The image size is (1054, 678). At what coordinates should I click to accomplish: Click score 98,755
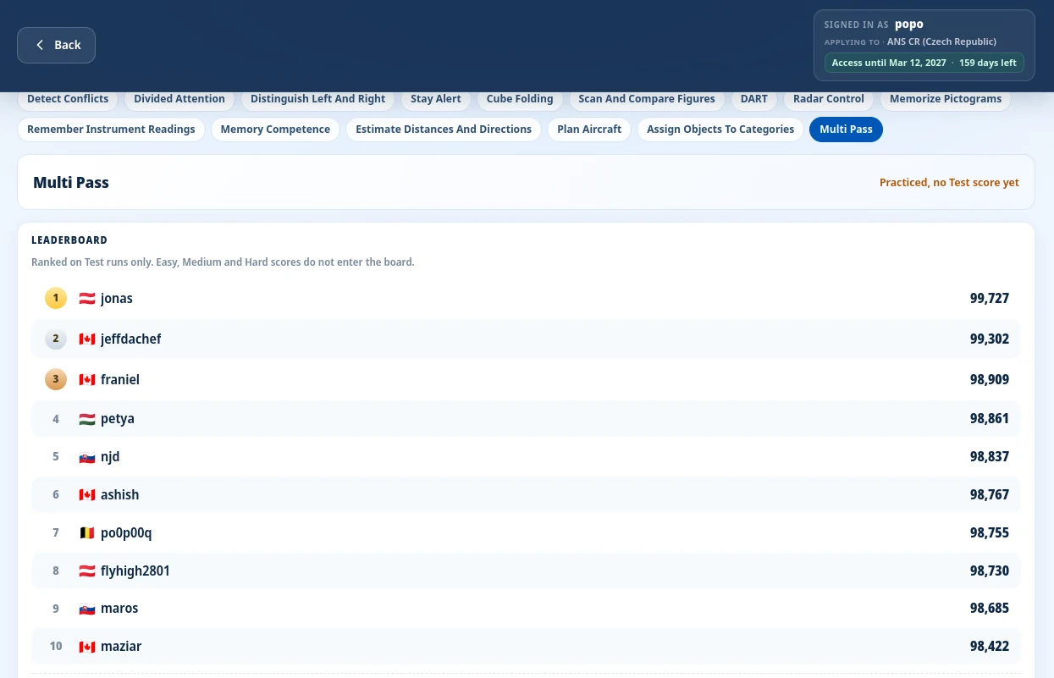point(990,532)
